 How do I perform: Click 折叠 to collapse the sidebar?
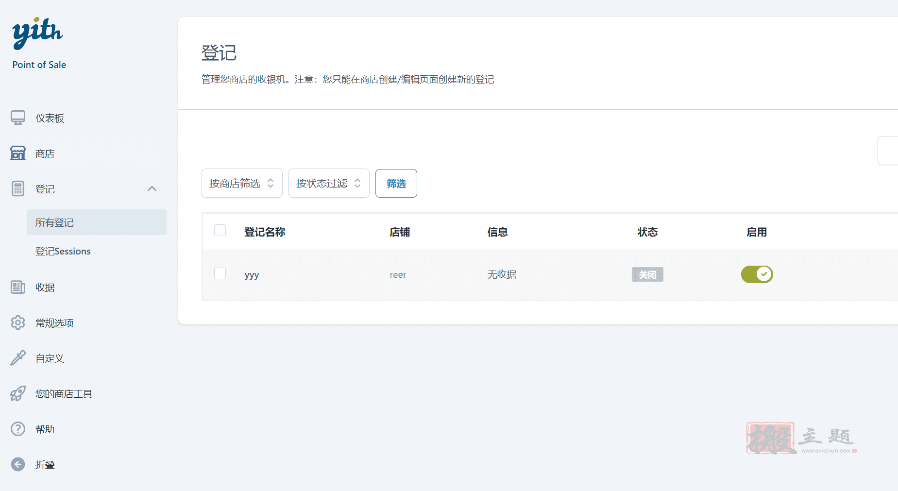point(45,465)
